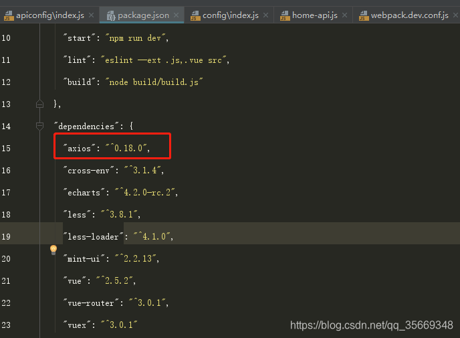This screenshot has height=338, width=460.
Task: Click the eslint command string
Action: pyautogui.click(x=163, y=60)
